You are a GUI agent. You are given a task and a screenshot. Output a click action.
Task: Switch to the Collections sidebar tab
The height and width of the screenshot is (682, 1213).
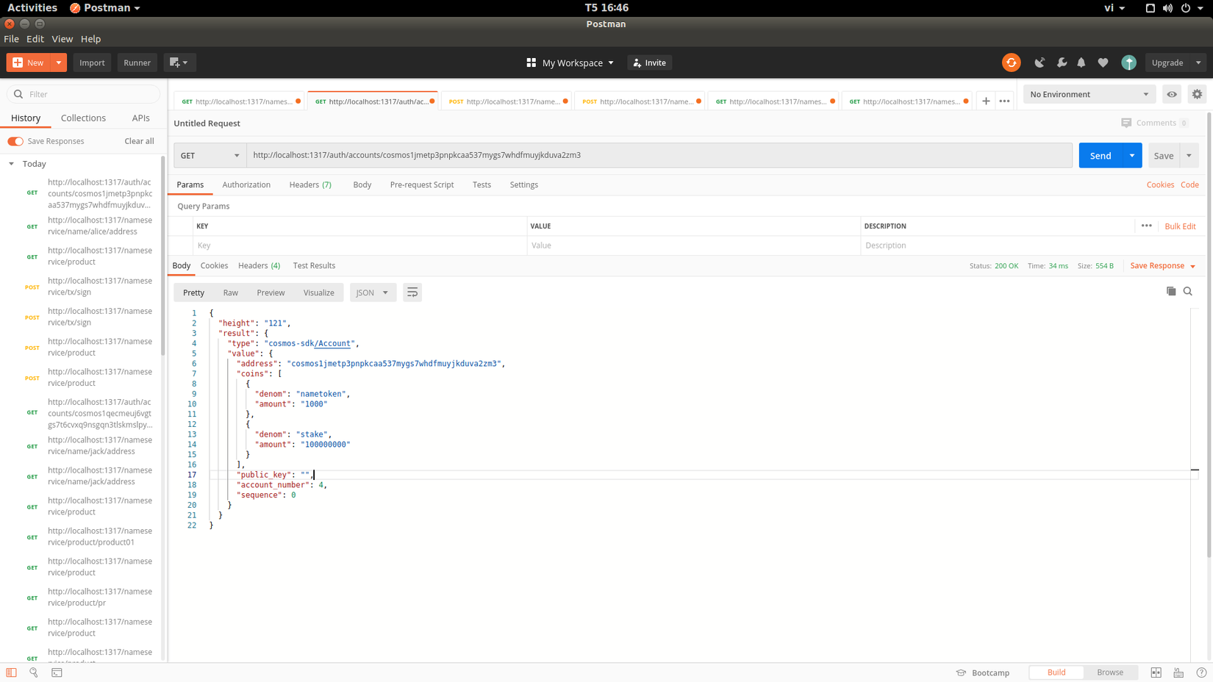(x=83, y=118)
